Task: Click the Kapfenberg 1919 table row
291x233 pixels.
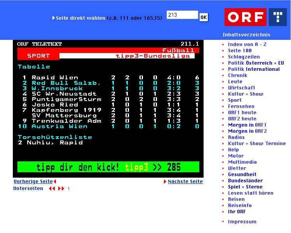Action: 108,110
